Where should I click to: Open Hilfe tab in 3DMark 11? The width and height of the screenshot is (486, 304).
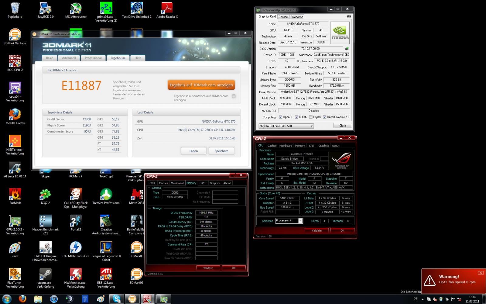138,58
